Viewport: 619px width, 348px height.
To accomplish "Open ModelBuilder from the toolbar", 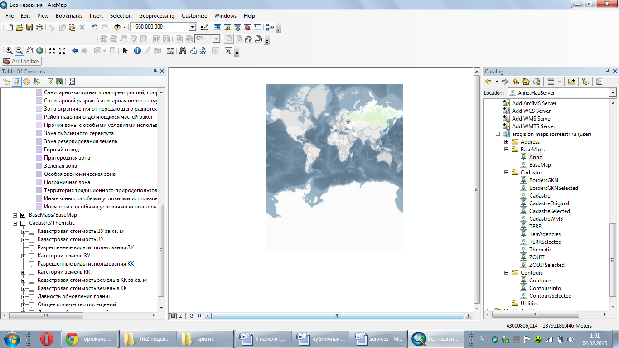I will click(x=270, y=27).
